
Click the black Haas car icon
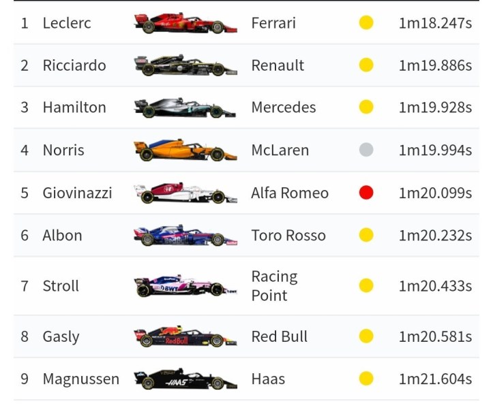tap(185, 379)
